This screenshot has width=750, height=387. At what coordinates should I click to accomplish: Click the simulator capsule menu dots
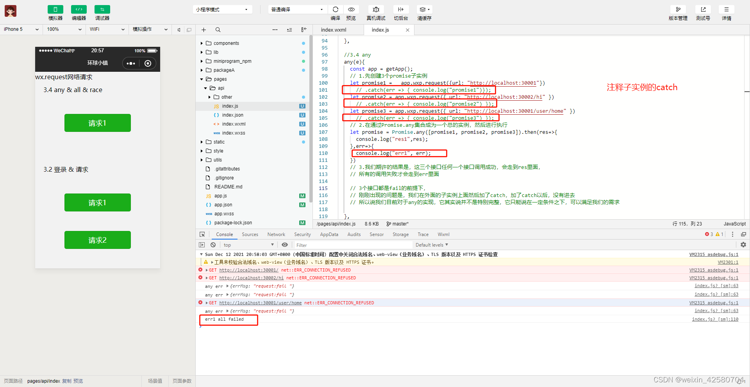click(x=131, y=63)
